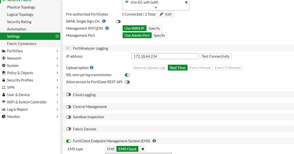This screenshot has height=154, width=294.
Task: Click the VPN monitor icon
Action: pos(4,87)
